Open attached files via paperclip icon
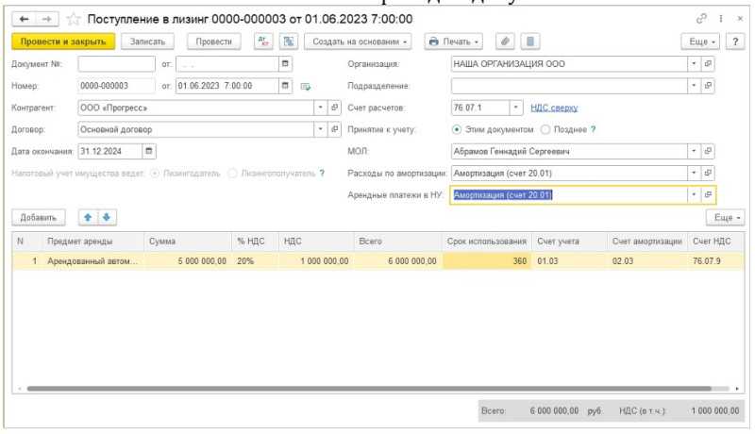Viewport: 755px width, 434px height. (505, 42)
